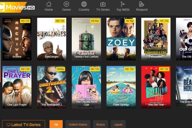Screen dimensions: 192x128
Task: Click HD Rip badge on Zoey
Action: click(130, 21)
